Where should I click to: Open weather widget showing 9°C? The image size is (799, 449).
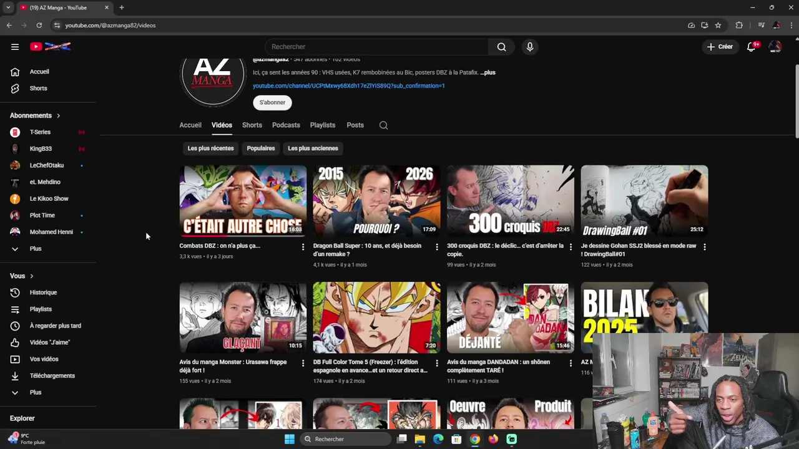click(x=26, y=439)
